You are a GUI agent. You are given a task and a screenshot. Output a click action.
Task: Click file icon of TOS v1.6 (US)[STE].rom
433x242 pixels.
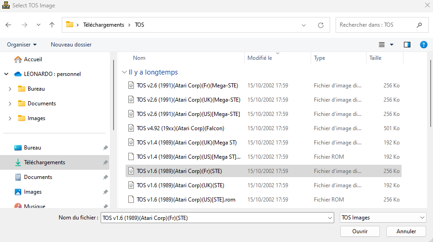131,200
